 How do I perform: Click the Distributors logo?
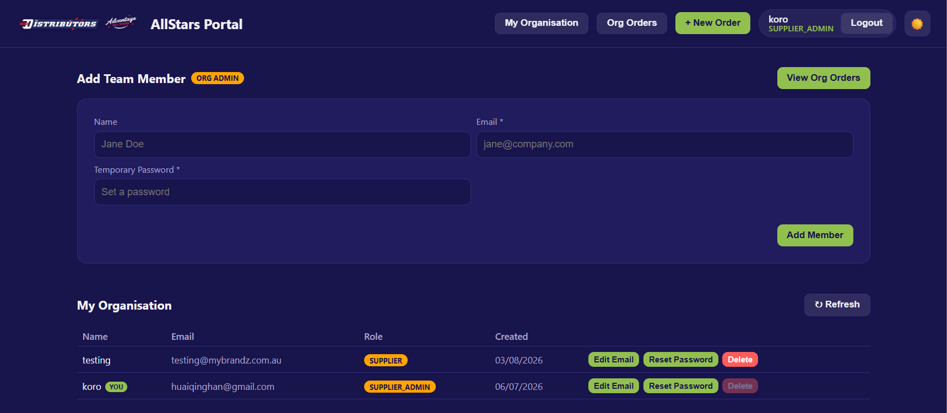(58, 24)
